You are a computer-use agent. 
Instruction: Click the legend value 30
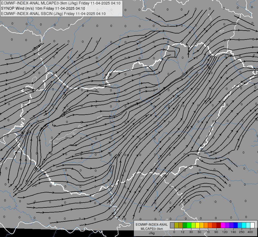[x=191, y=232]
